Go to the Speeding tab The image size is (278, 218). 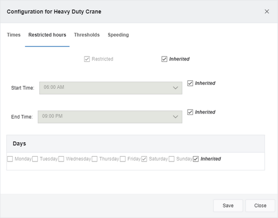(118, 35)
